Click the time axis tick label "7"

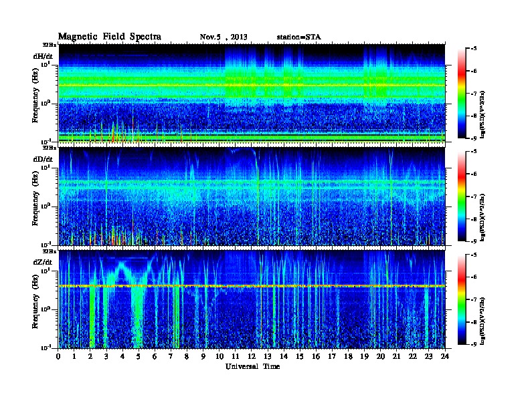(171, 356)
